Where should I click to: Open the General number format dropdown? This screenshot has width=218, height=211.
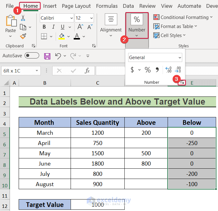[x=180, y=58]
